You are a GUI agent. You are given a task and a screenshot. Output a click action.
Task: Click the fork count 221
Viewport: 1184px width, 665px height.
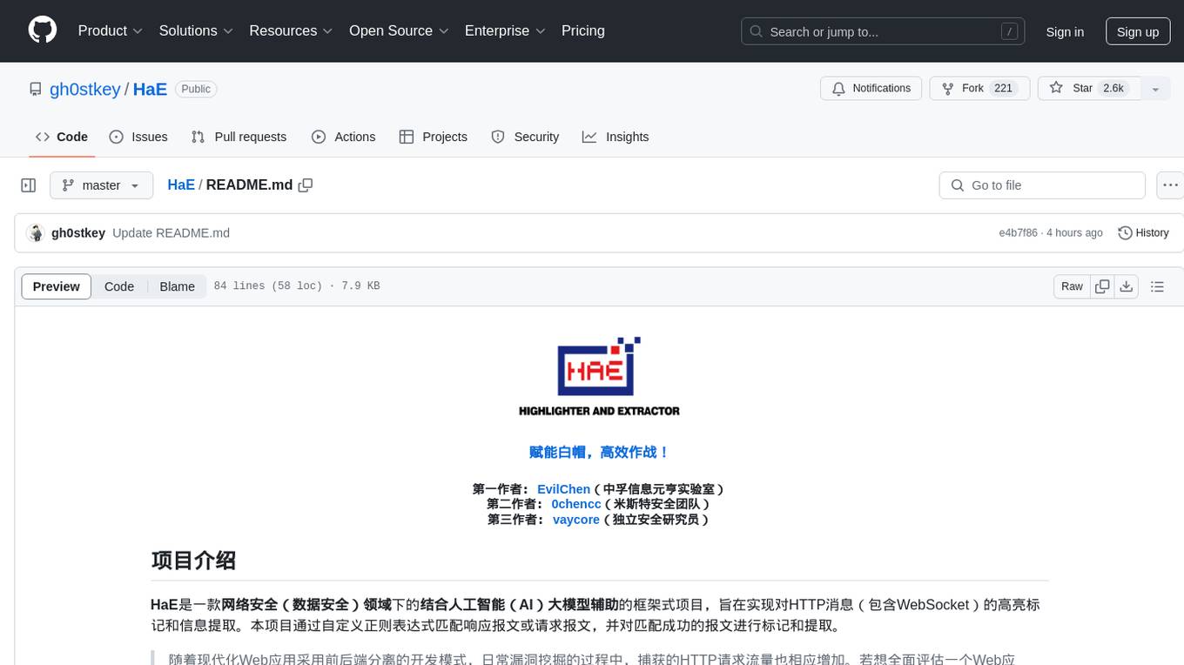[x=1003, y=88]
